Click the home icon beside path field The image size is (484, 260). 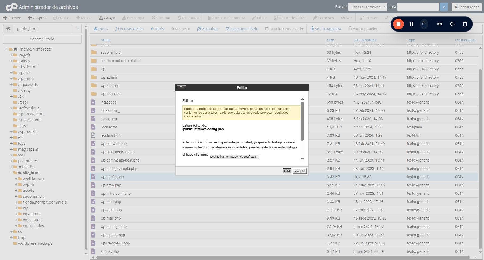click(8, 29)
